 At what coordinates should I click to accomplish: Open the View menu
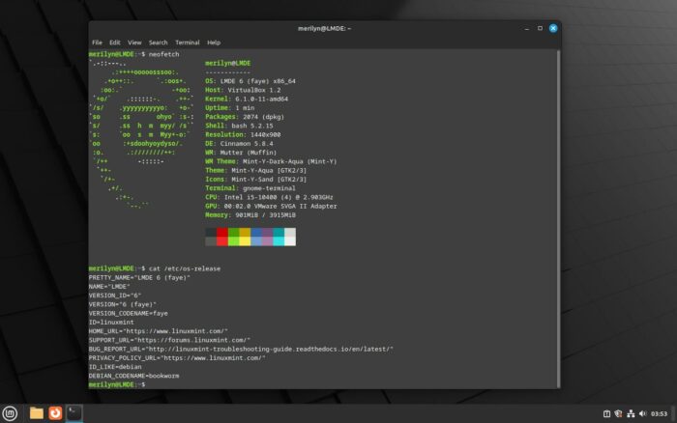tap(134, 42)
